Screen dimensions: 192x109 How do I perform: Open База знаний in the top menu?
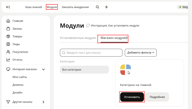34,7
